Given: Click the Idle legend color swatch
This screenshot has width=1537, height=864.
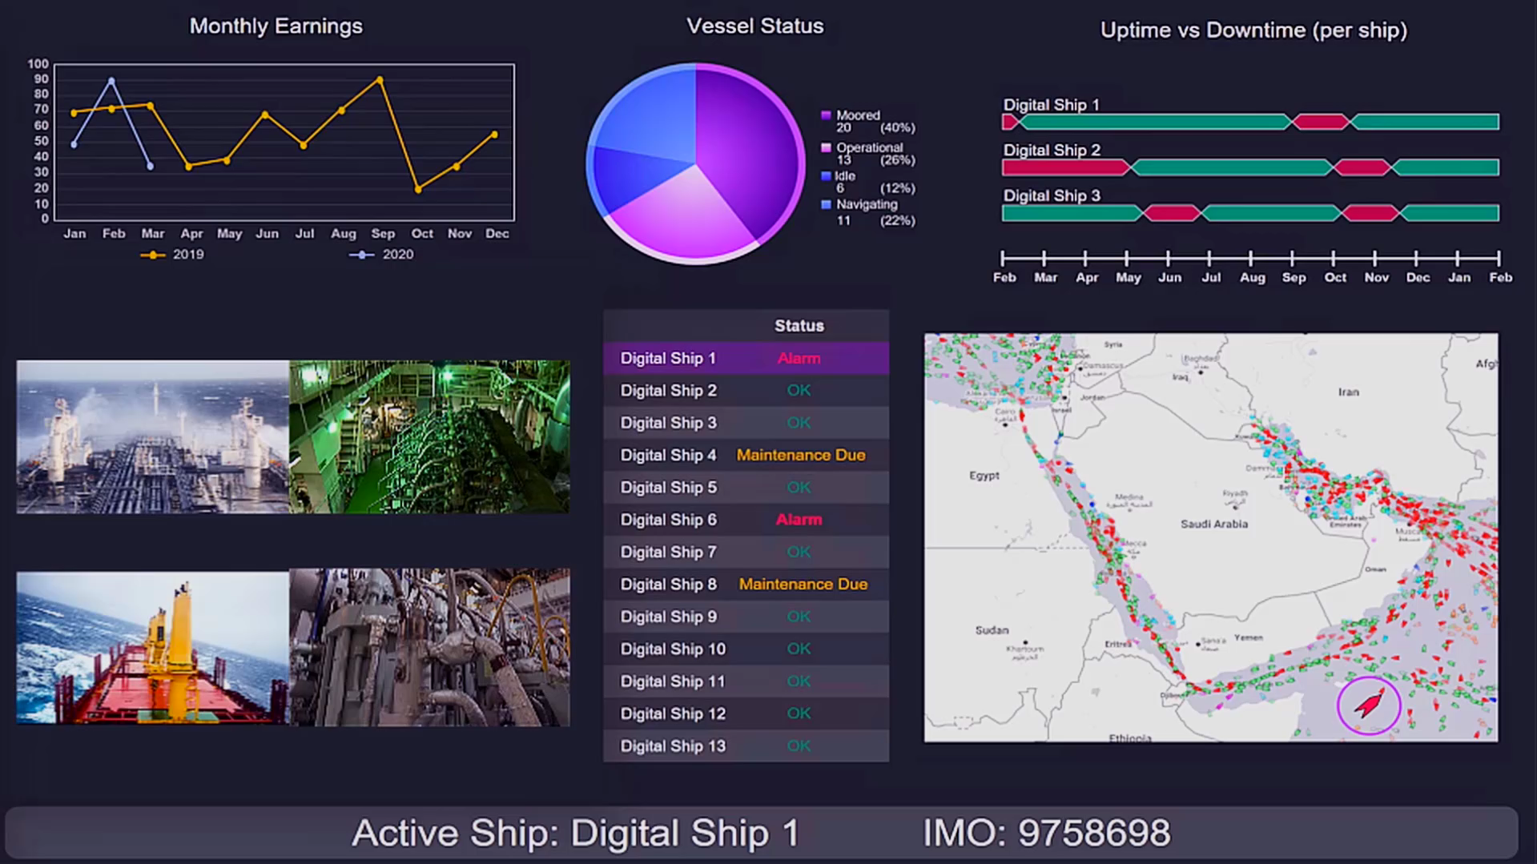Looking at the screenshot, I should (826, 176).
